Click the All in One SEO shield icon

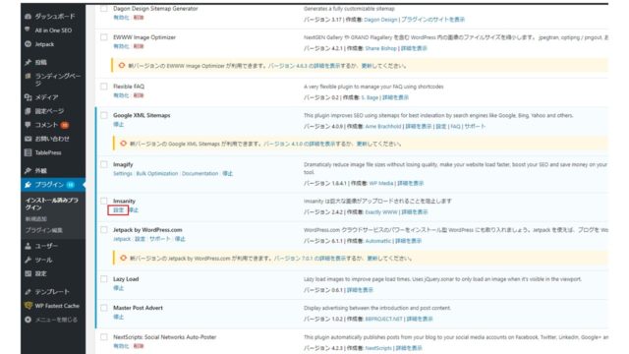click(x=28, y=29)
